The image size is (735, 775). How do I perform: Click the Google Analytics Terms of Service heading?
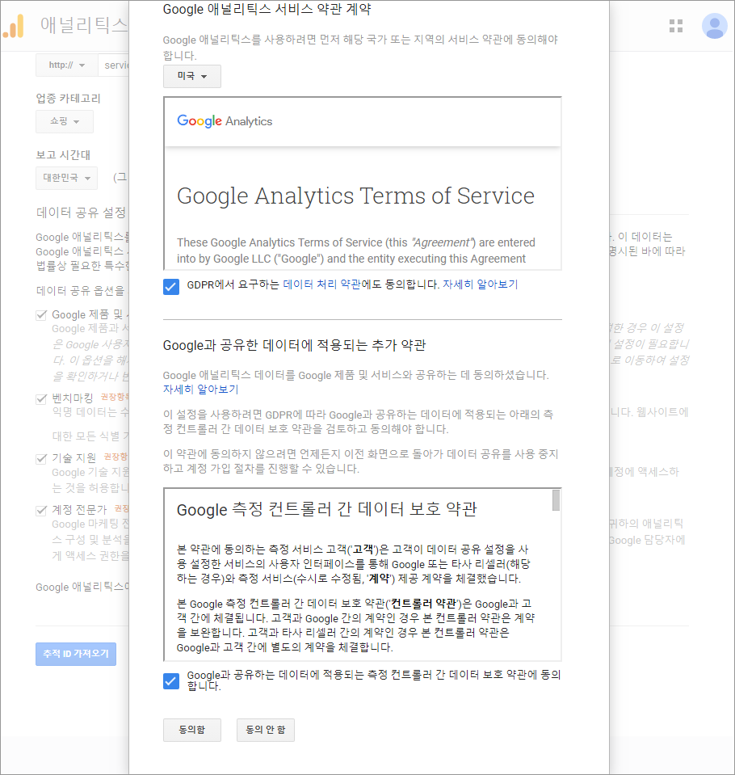(355, 196)
